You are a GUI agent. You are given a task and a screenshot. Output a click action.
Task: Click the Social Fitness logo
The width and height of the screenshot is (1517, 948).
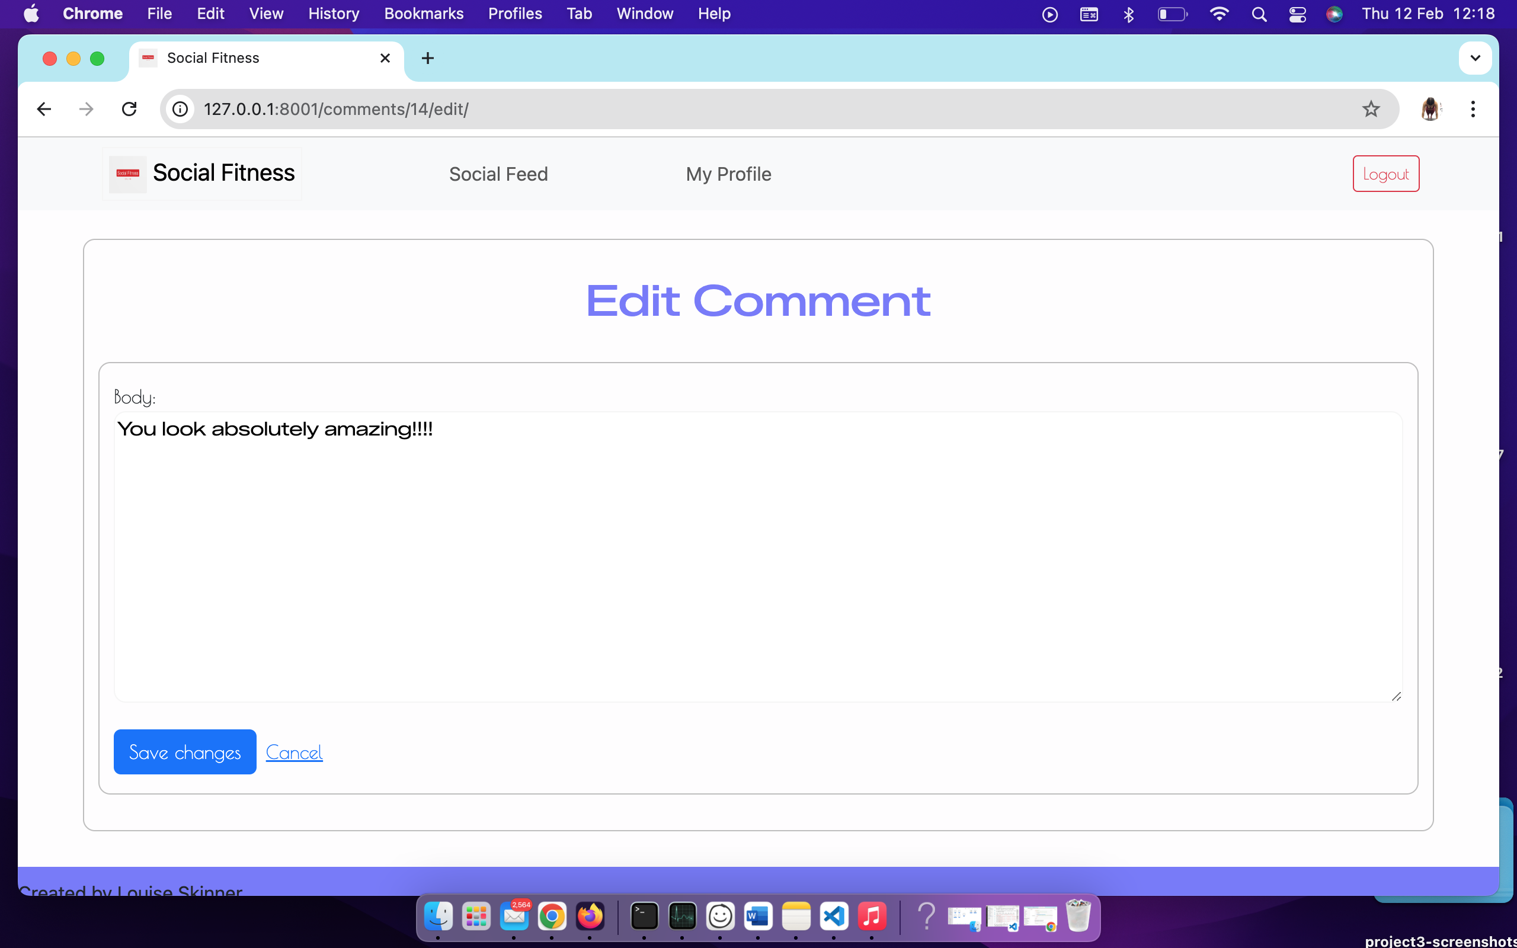(127, 174)
